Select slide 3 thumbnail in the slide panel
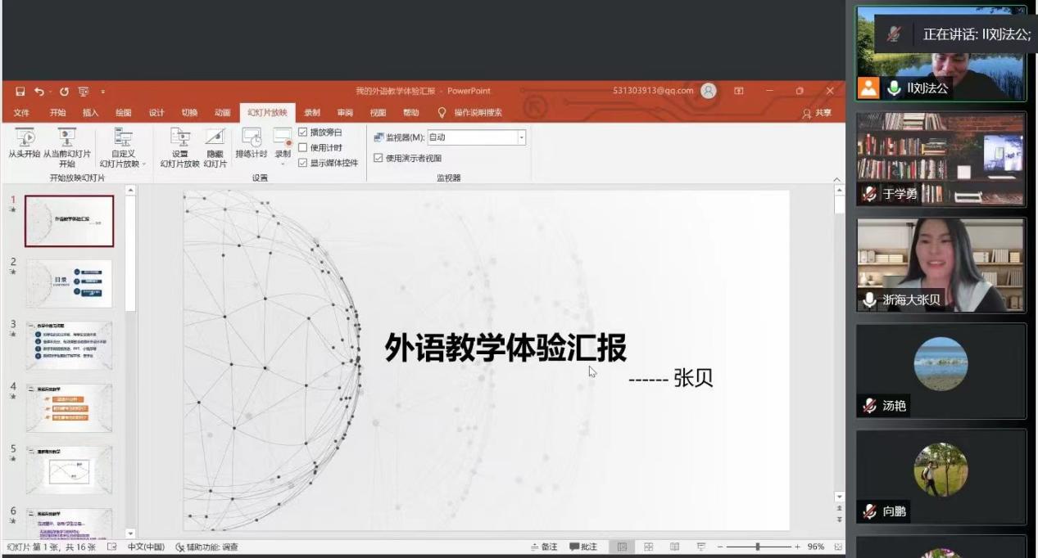 click(x=69, y=345)
